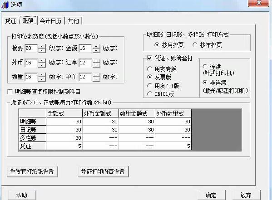Switch to the 凭证 tab
This screenshot has height=200, width=272.
click(x=11, y=21)
